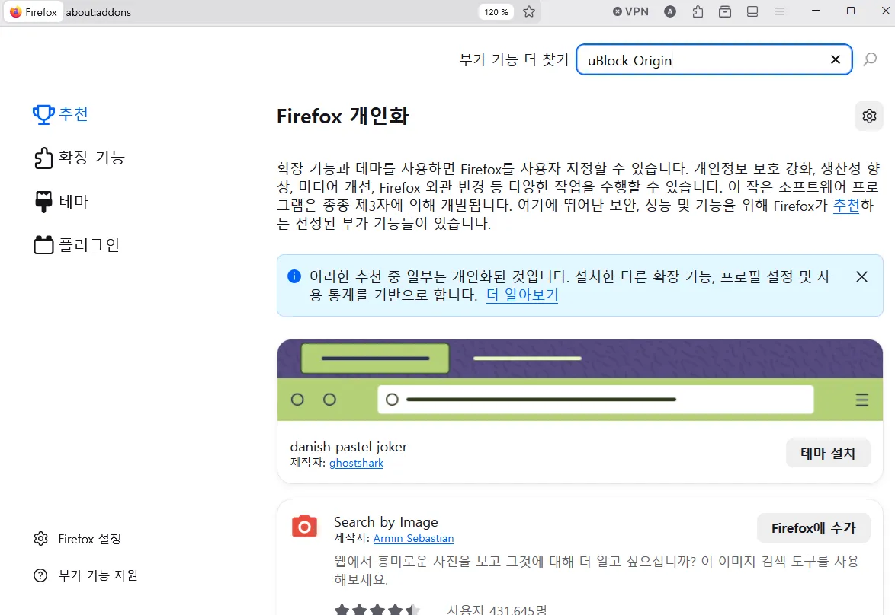Click the blue info icon in notice

pos(294,276)
